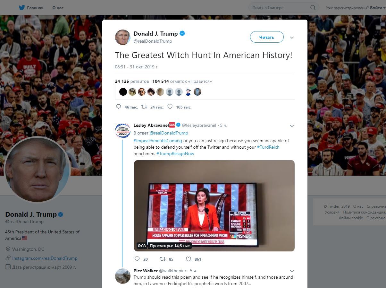The width and height of the screenshot is (386, 288).
Task: Expand options chevron on Pier Walker's tweet
Action: tap(292, 271)
